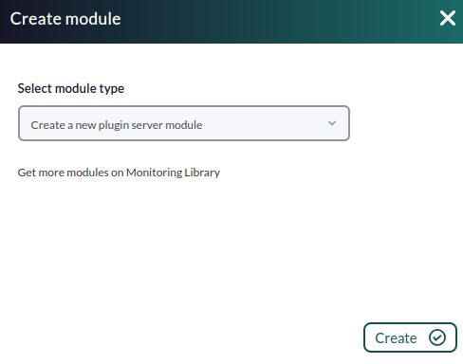Click the word 'Create' on the confirm button
Screen dimensions: 463x364
click(396, 338)
